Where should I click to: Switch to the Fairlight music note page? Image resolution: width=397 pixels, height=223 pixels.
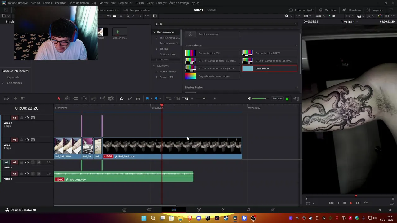pos(248,210)
